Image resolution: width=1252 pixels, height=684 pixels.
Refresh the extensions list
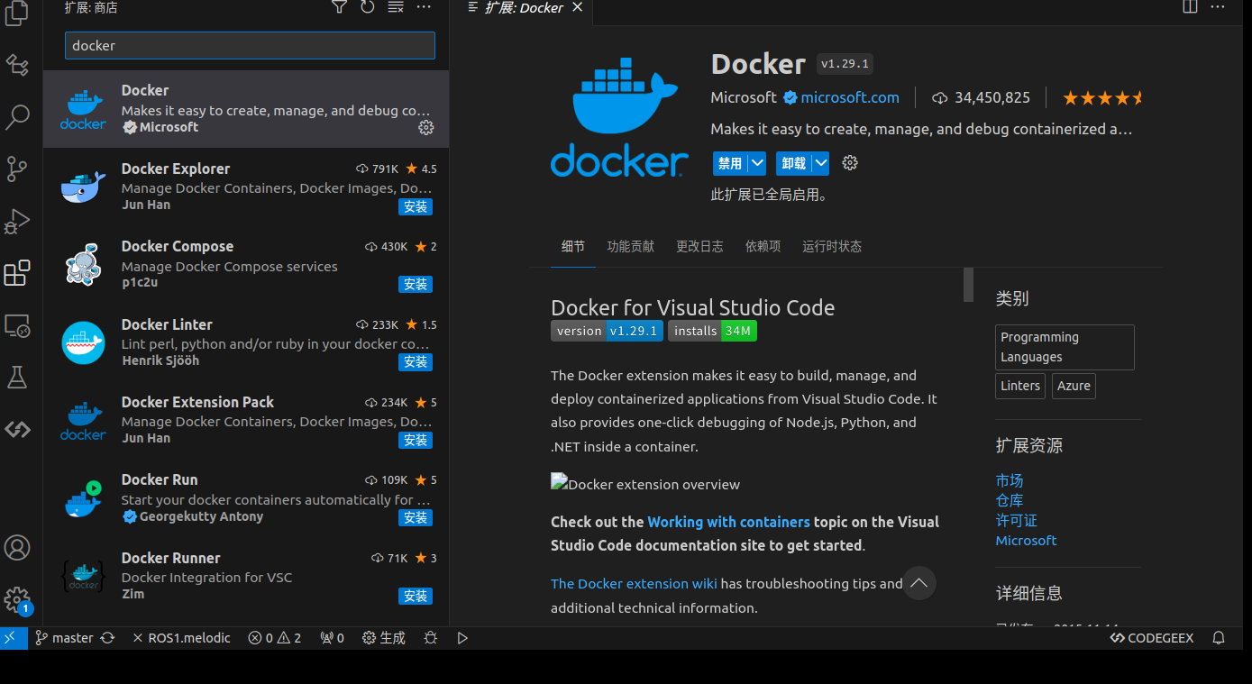click(x=367, y=7)
